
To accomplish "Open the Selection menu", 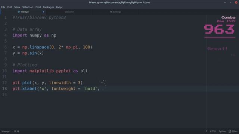I will pyautogui.click(x=28, y=7).
